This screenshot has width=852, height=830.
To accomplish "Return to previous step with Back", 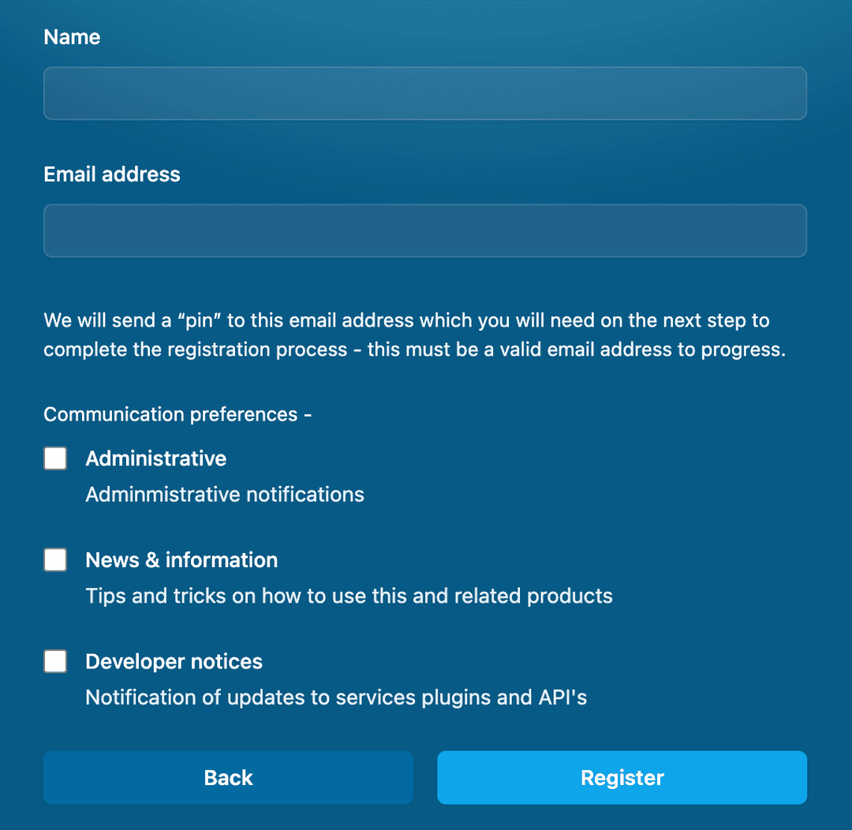I will 228,777.
